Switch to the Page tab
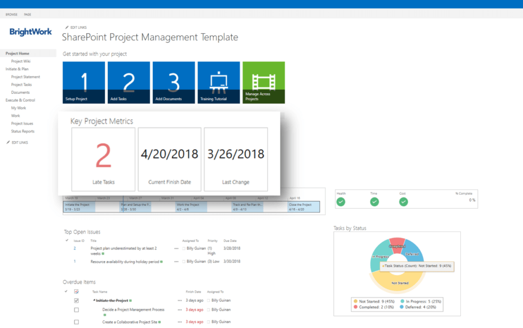 point(28,14)
